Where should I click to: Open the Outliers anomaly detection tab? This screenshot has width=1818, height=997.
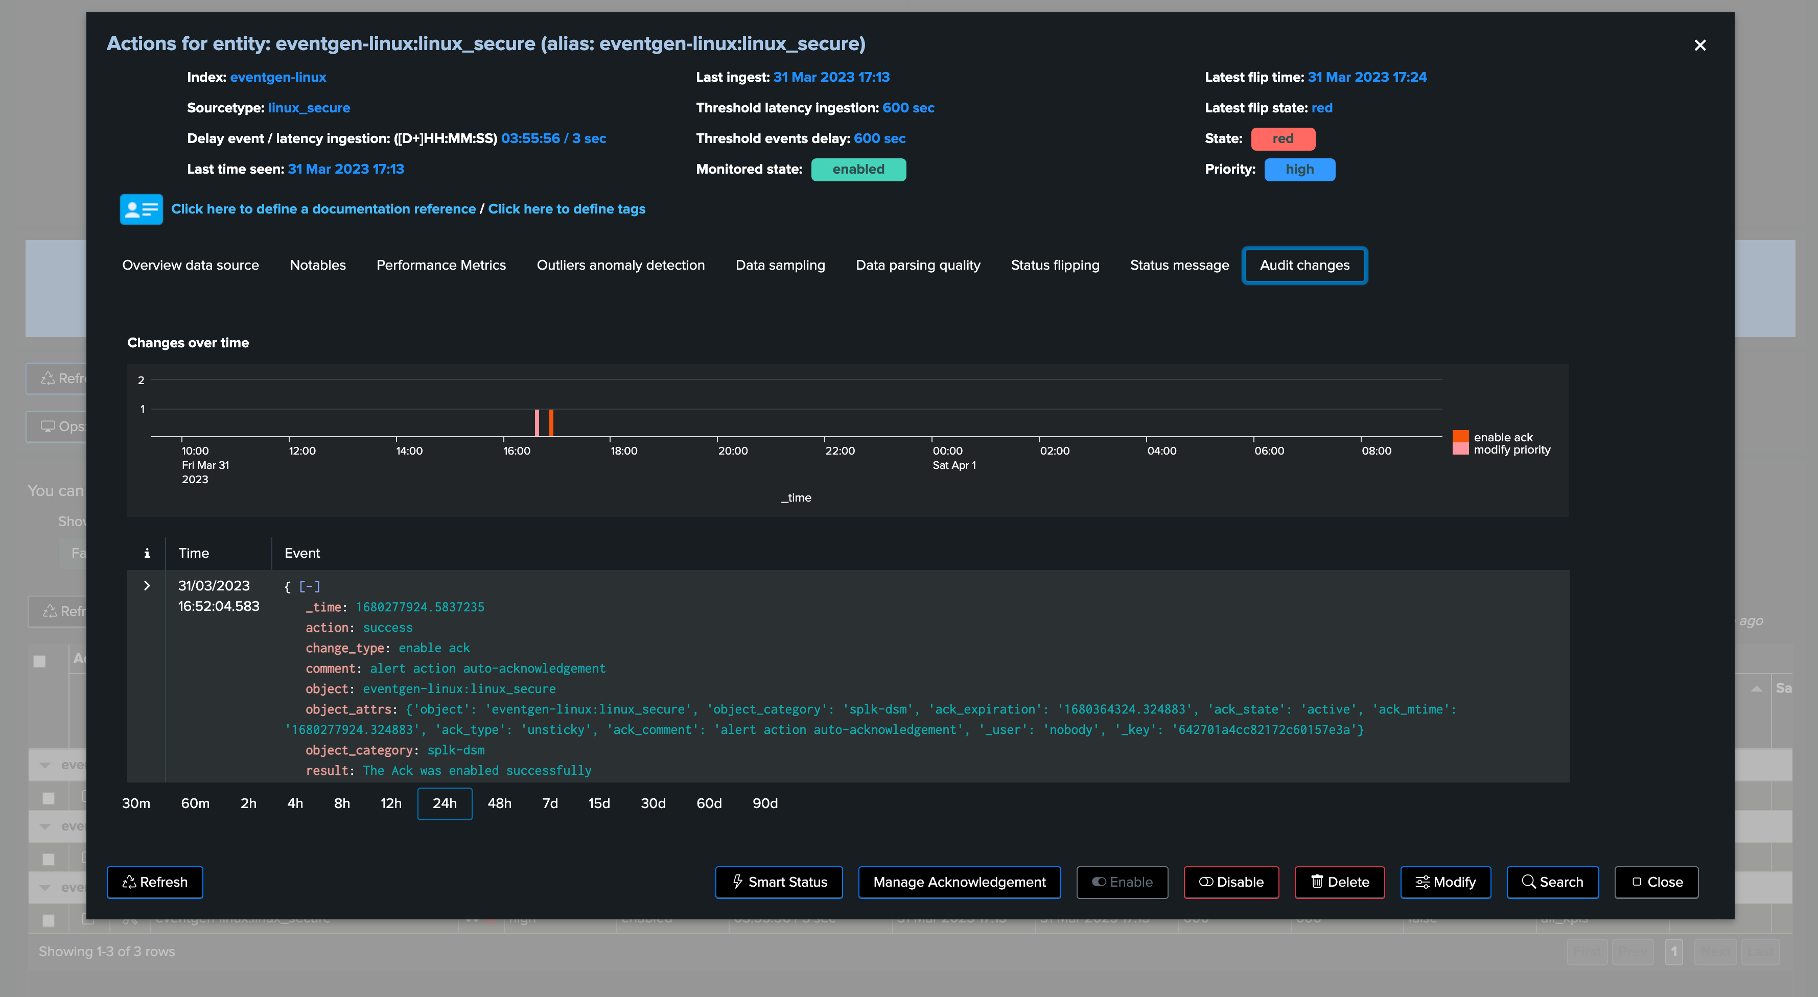(620, 265)
